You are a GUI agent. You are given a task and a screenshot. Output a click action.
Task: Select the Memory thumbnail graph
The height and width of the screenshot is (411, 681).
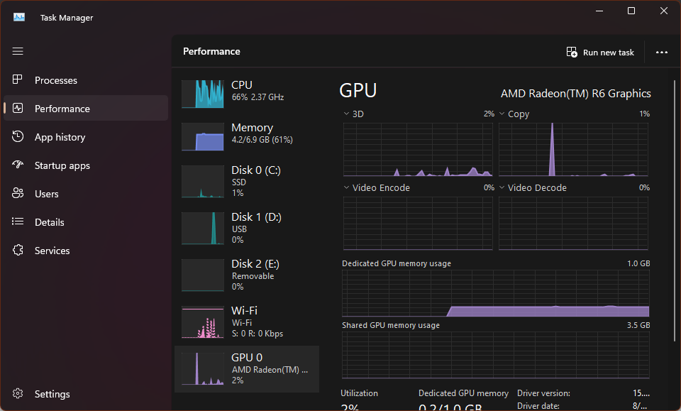203,136
